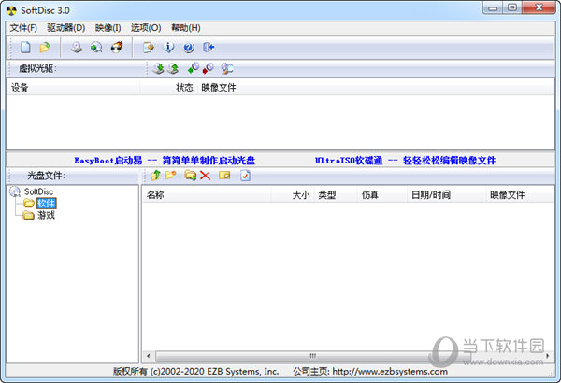Open the 选项(O) menu
The image size is (561, 383).
point(146,28)
